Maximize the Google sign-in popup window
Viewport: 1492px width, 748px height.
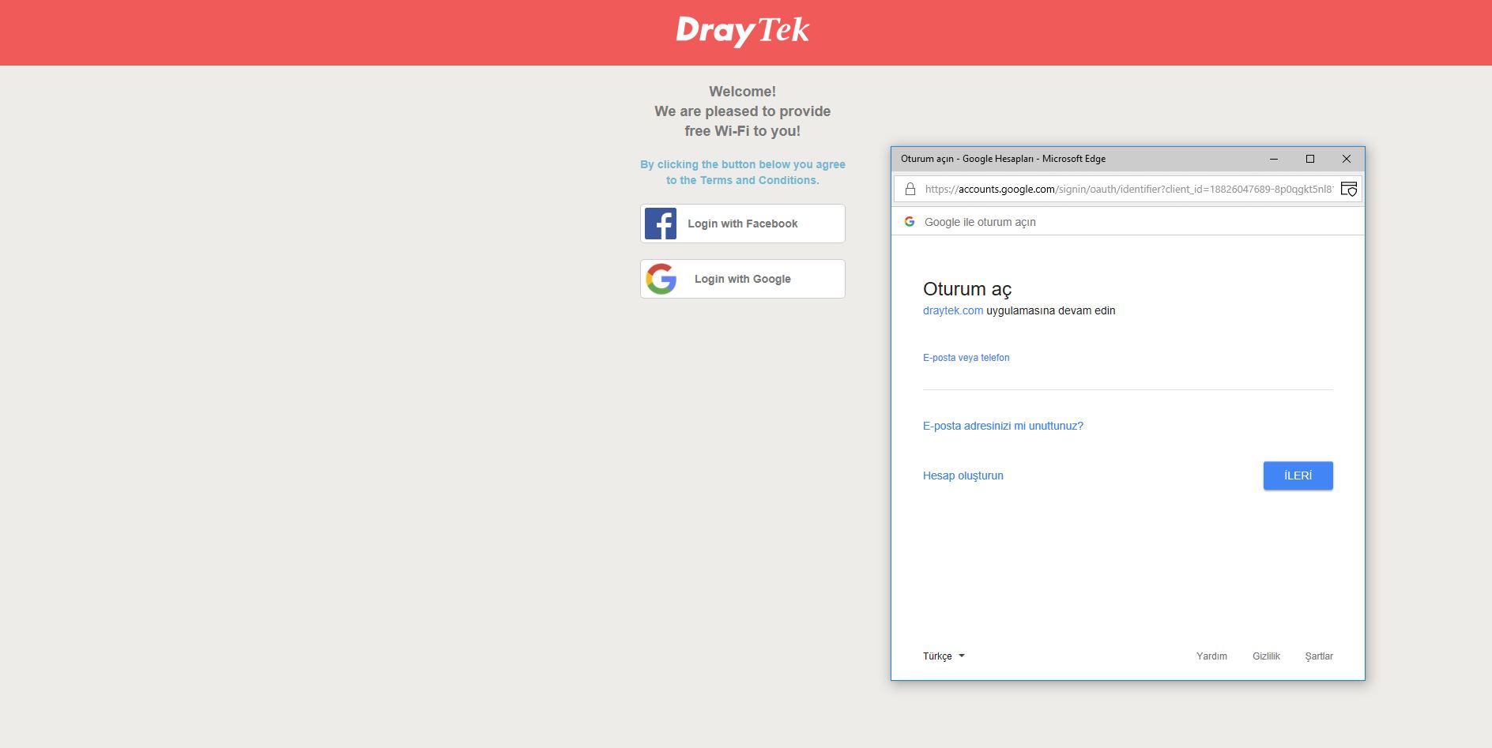pyautogui.click(x=1310, y=159)
